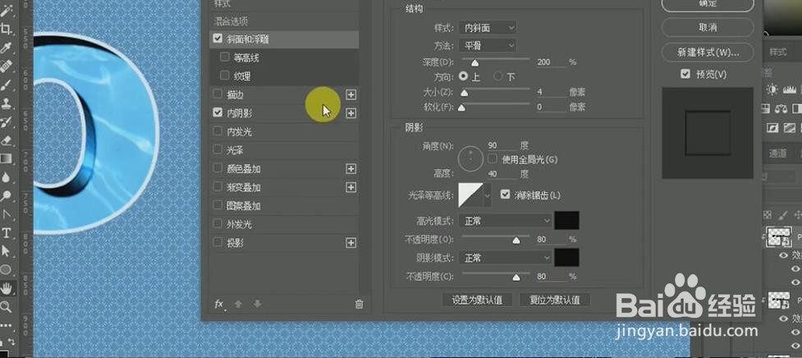Add another 投影 effect with plus icon
The width and height of the screenshot is (802, 358).
[x=351, y=243]
